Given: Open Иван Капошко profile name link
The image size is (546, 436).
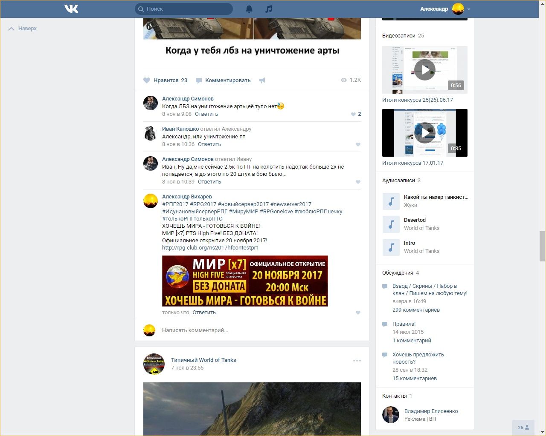Looking at the screenshot, I should point(180,129).
